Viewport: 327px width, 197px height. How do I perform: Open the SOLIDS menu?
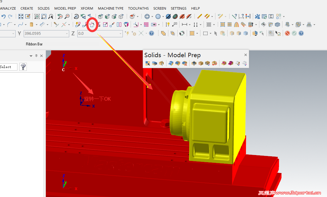[44, 8]
